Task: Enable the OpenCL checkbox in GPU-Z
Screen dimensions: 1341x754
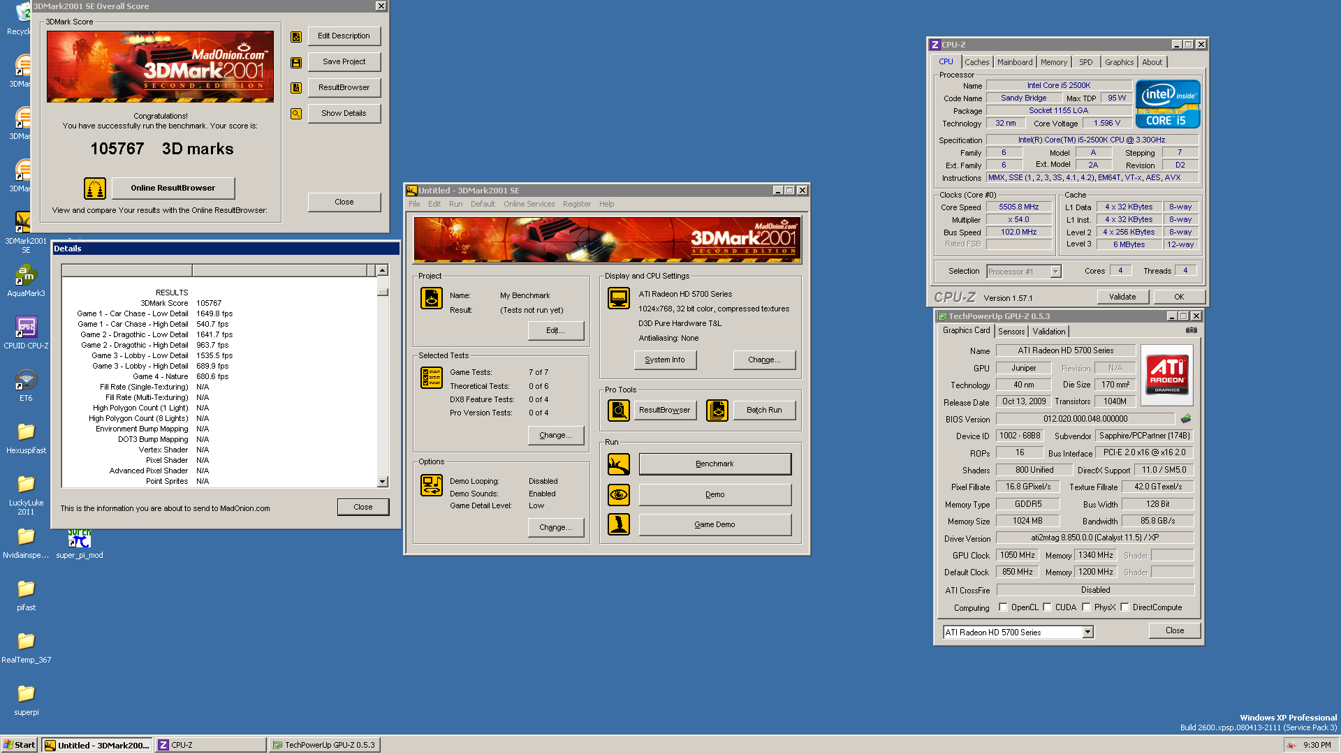Action: pyautogui.click(x=1003, y=607)
